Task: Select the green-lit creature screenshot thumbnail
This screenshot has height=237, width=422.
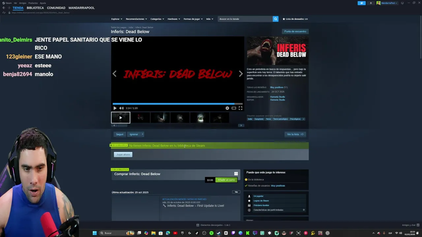Action: coord(200,118)
